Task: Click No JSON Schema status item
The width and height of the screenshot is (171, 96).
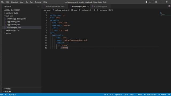Action: tap(150, 95)
